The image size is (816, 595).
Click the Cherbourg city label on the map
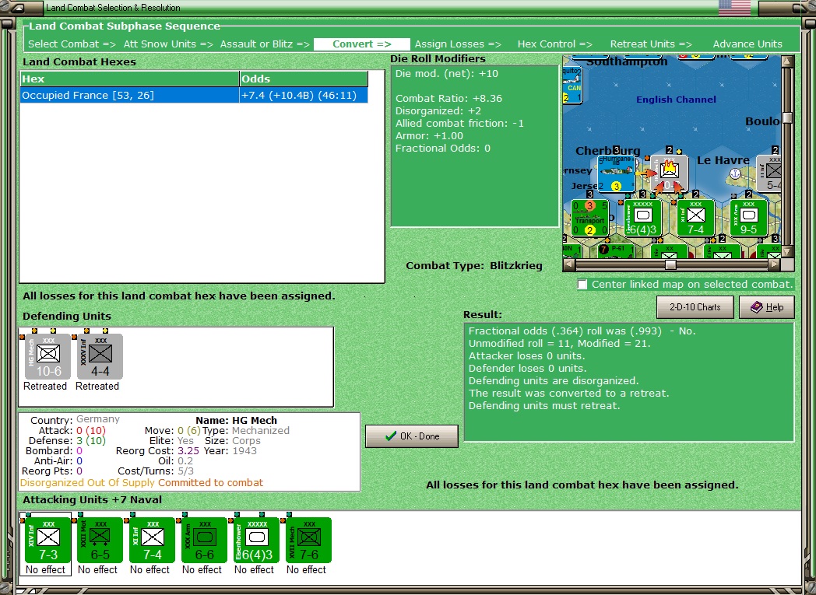coord(608,151)
